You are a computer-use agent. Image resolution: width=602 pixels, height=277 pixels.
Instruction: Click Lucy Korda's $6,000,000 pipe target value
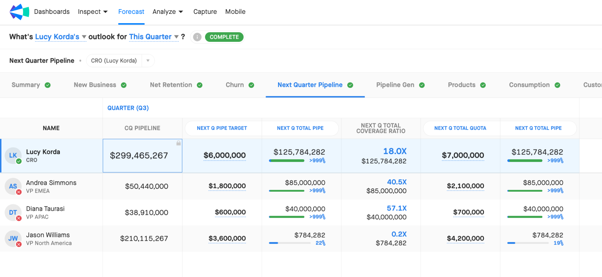225,155
